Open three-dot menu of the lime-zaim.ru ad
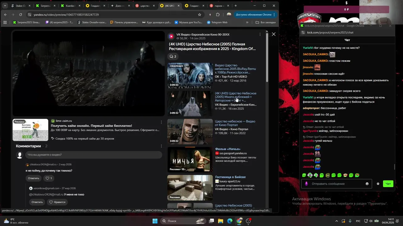Screen dimensions: 403x226 161,122
